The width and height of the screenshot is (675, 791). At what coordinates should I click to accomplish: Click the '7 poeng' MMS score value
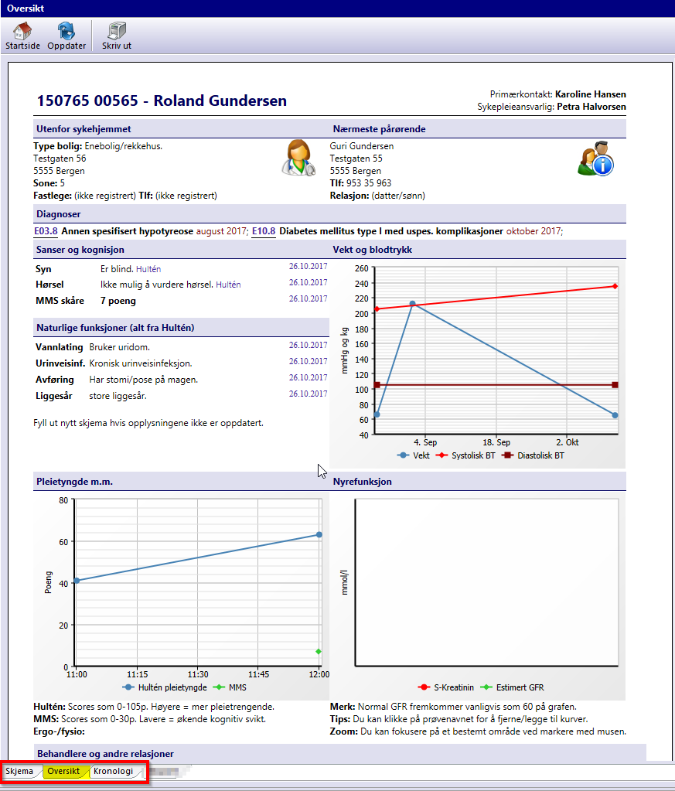pos(118,301)
